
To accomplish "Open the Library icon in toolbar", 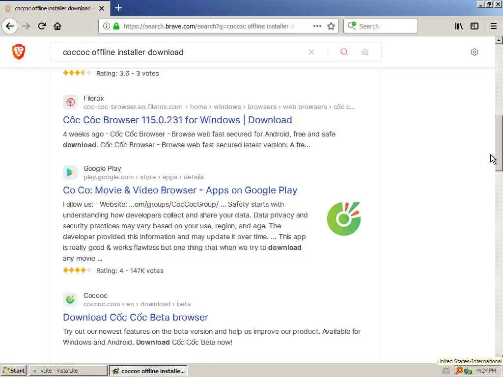I will (x=459, y=26).
